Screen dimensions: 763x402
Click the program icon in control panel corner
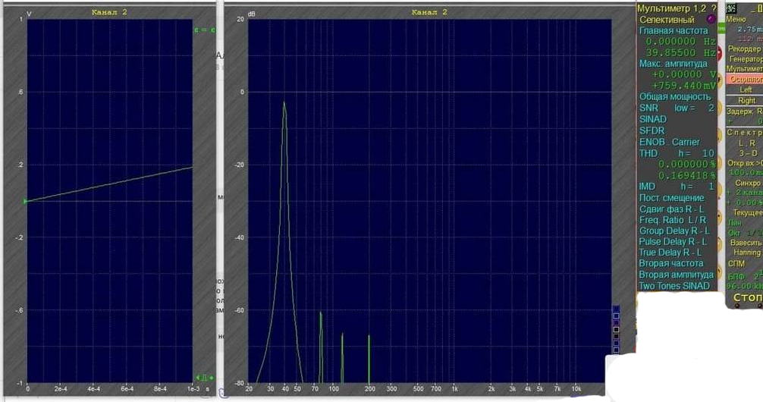[x=731, y=8]
